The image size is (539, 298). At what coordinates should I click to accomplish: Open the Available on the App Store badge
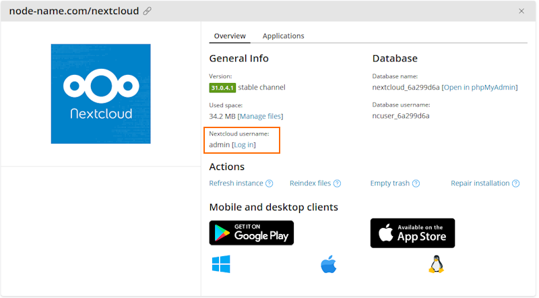[412, 233]
